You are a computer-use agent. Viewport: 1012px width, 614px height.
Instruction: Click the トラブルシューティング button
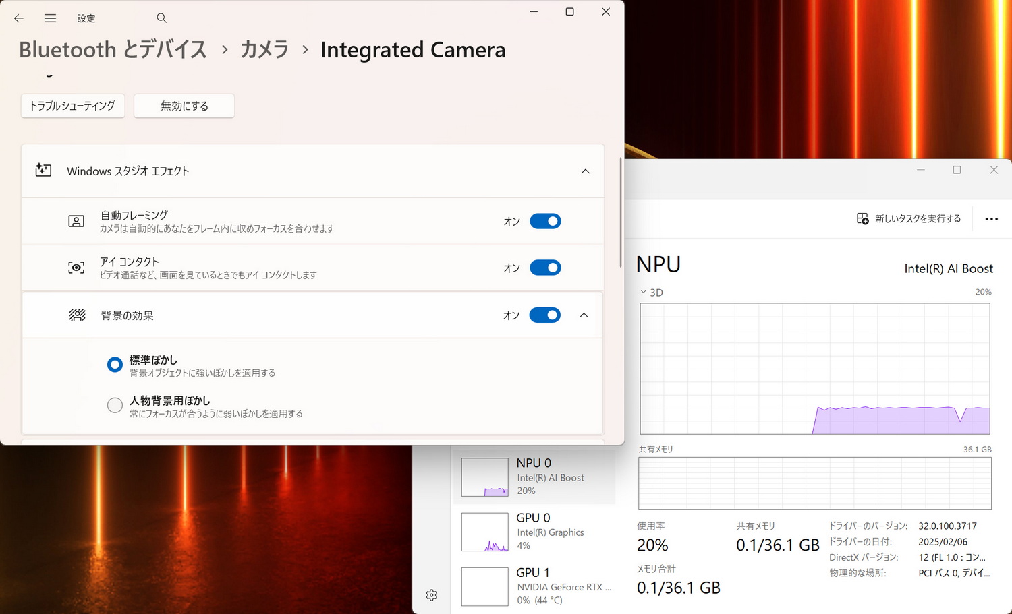pos(72,106)
